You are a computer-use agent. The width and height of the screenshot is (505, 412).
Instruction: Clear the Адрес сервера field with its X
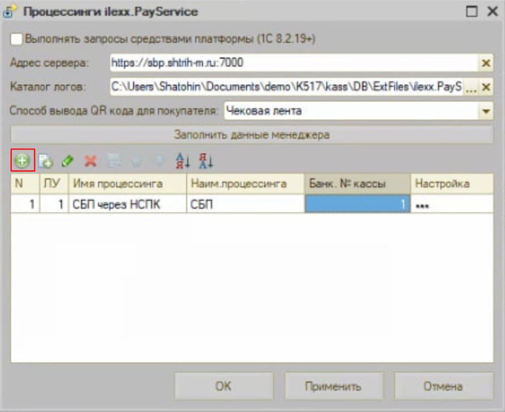486,63
